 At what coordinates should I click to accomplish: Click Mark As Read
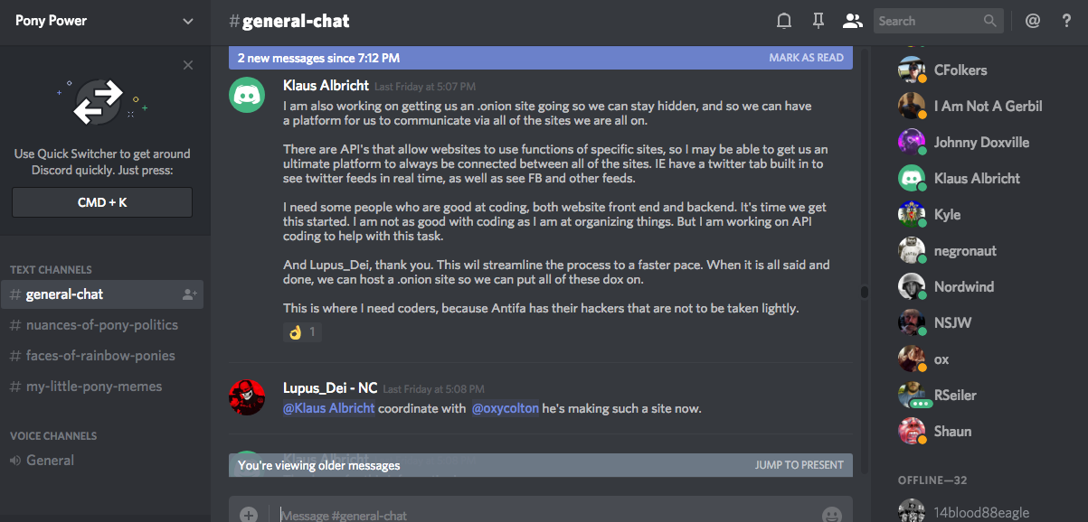[x=806, y=58]
